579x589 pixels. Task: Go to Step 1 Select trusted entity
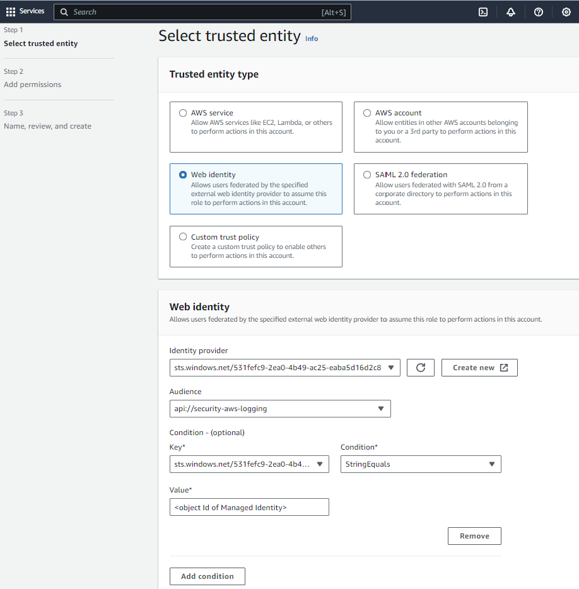tap(40, 44)
